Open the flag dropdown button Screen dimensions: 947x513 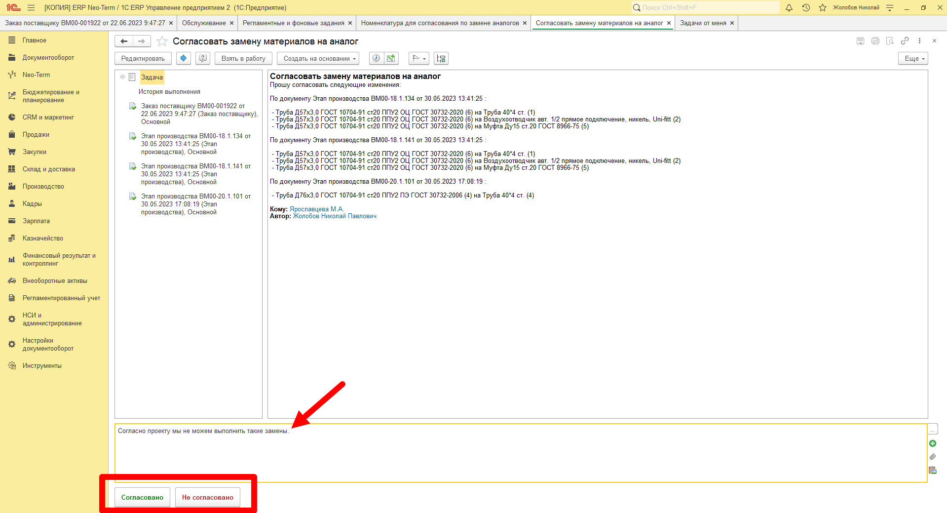419,58
